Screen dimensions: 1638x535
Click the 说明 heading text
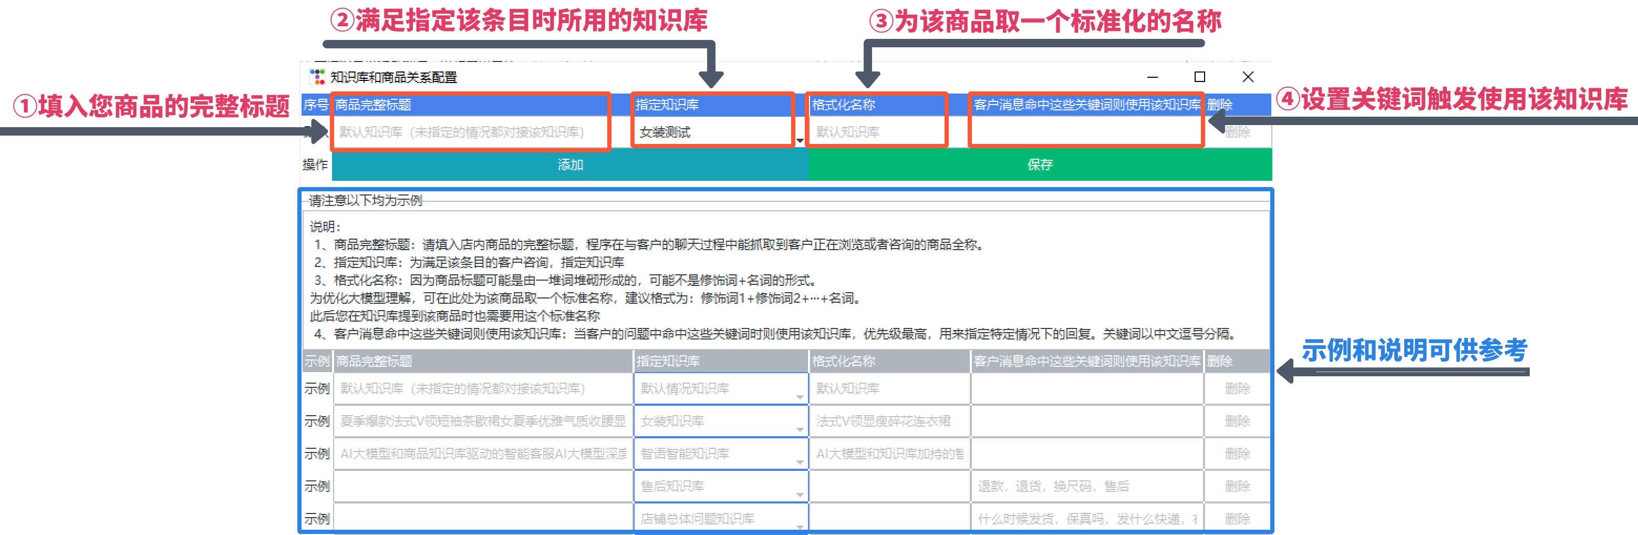[x=326, y=227]
